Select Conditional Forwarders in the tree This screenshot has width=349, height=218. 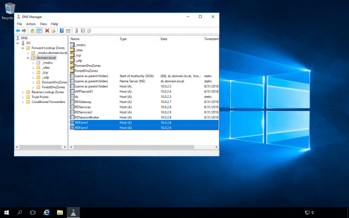[x=48, y=102]
